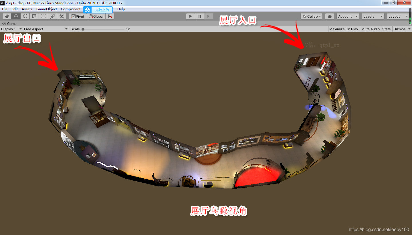412x235 pixels.
Task: Click the Stats button
Action: pos(386,29)
